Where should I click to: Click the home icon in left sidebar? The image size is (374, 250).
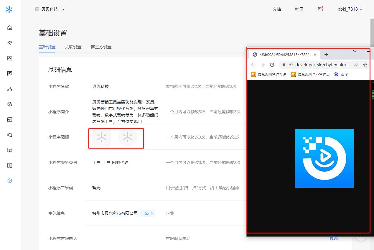tap(10, 28)
